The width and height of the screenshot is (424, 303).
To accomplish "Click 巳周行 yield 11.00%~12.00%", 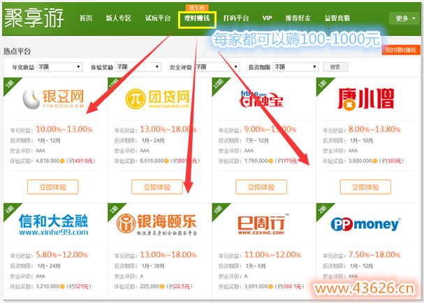I will [272, 255].
